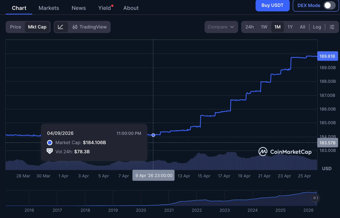
Task: Select the line chart view icon
Action: point(61,27)
